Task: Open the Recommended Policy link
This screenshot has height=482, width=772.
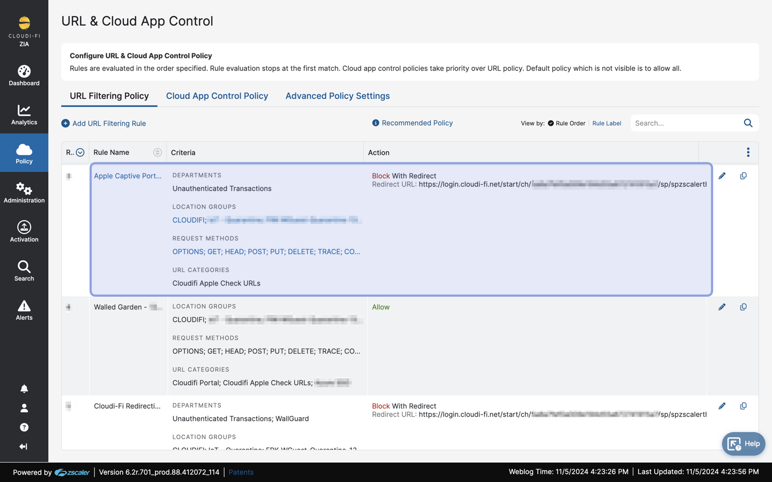Action: 417,123
